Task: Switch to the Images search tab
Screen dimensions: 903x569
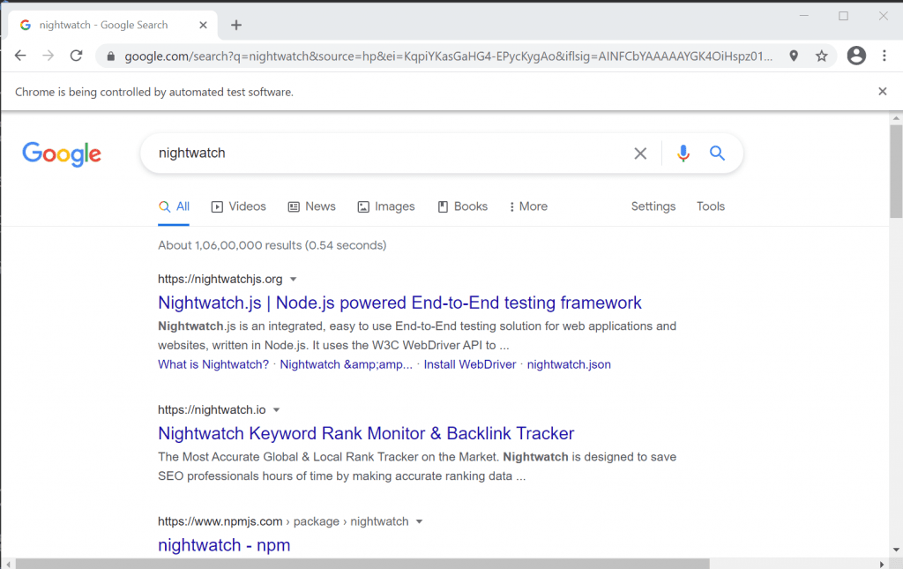Action: pyautogui.click(x=385, y=206)
